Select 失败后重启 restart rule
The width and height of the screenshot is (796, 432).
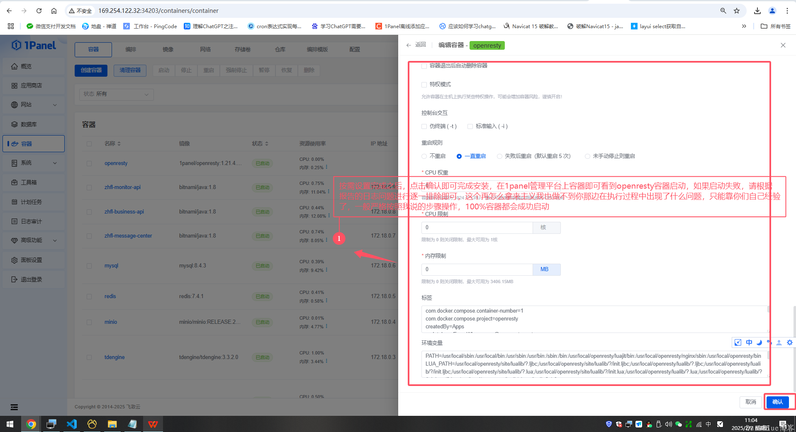499,156
